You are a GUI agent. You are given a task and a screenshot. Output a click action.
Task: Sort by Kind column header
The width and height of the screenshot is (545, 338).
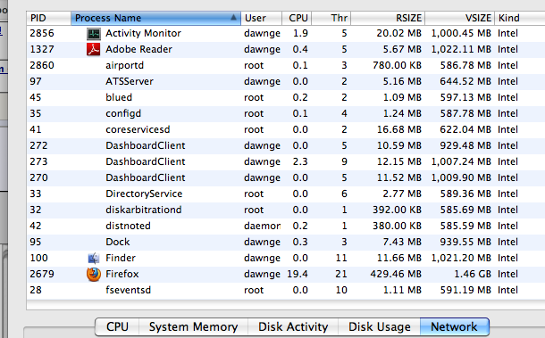click(x=520, y=18)
